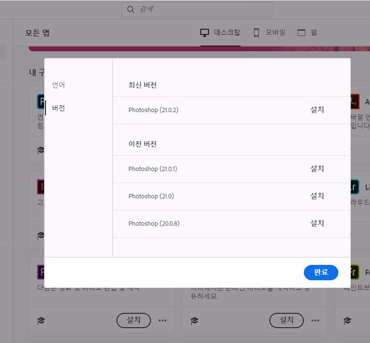Select 버전 in the dialog sidebar
This screenshot has height=343, width=370.
[x=58, y=108]
